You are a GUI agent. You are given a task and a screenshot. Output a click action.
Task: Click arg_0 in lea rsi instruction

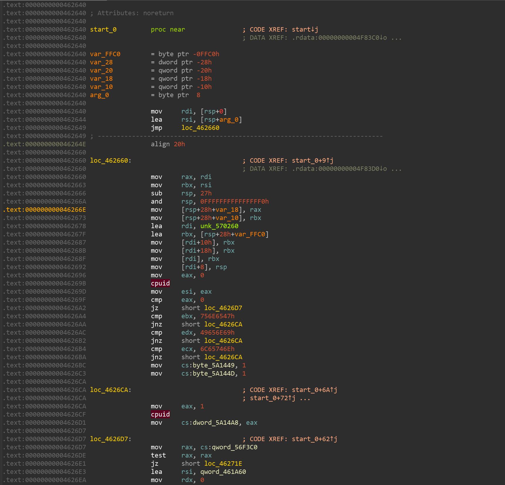tap(229, 120)
